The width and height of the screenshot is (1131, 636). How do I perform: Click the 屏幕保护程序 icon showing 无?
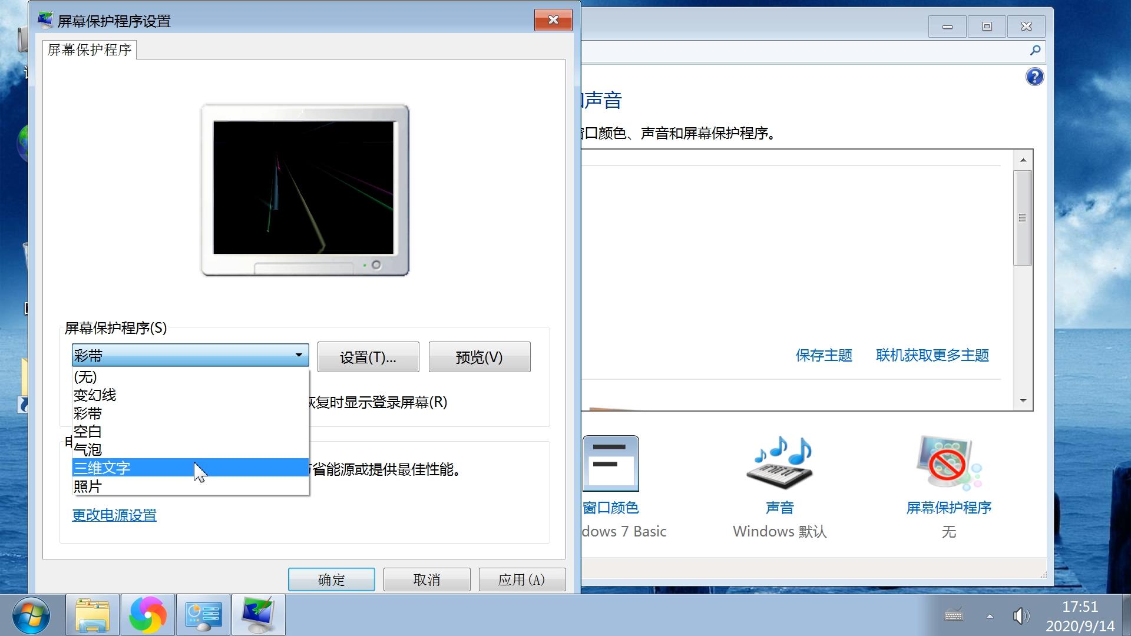[x=946, y=463]
